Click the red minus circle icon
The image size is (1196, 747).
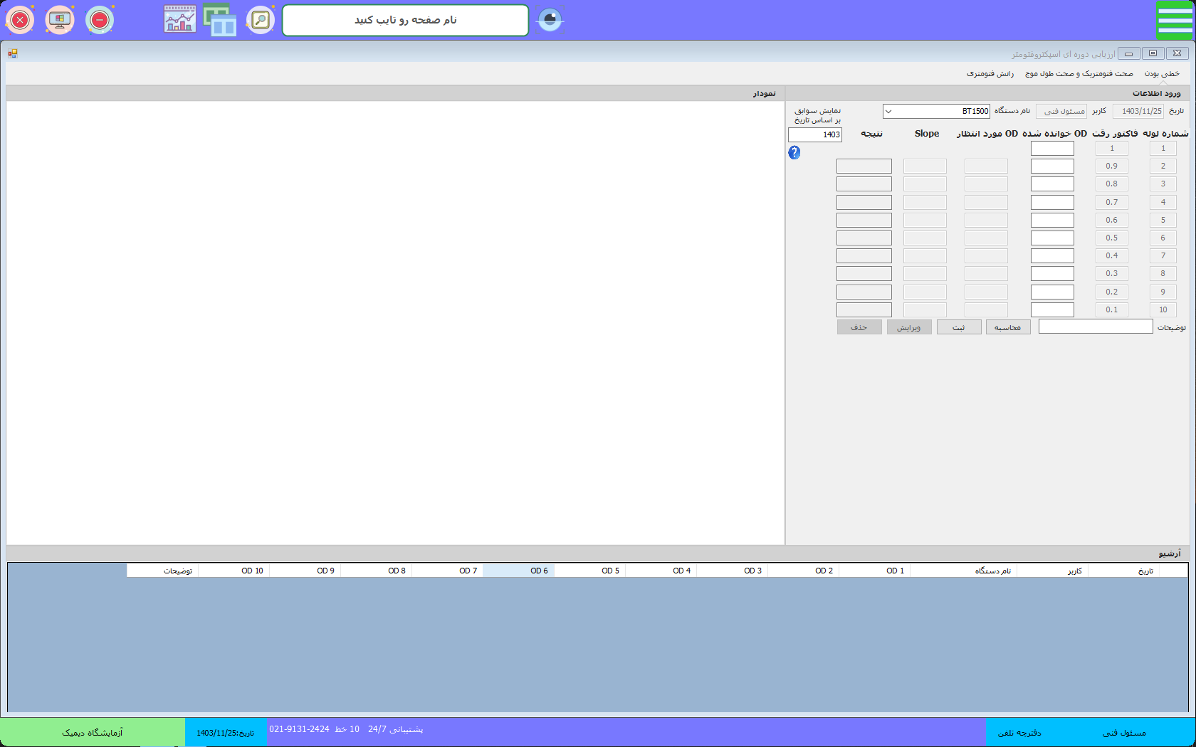point(100,20)
